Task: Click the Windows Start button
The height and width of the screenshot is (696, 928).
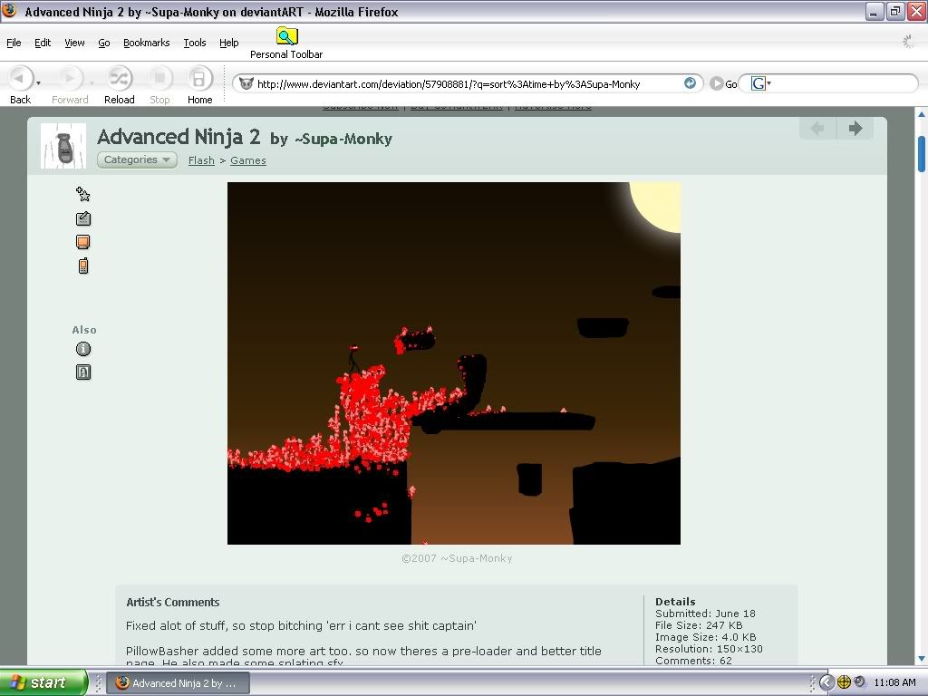Action: tap(43, 682)
